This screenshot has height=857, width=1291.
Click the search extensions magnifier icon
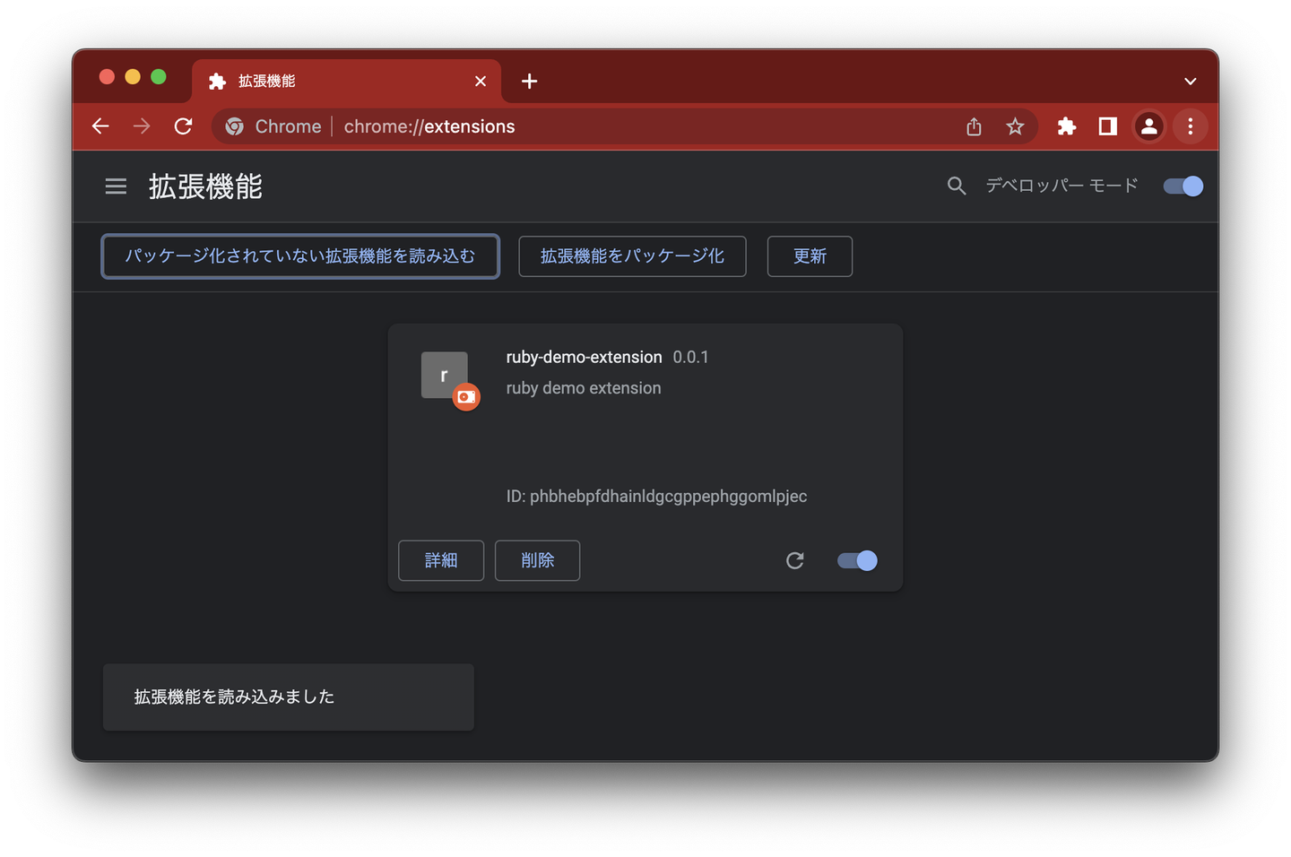[x=957, y=186]
